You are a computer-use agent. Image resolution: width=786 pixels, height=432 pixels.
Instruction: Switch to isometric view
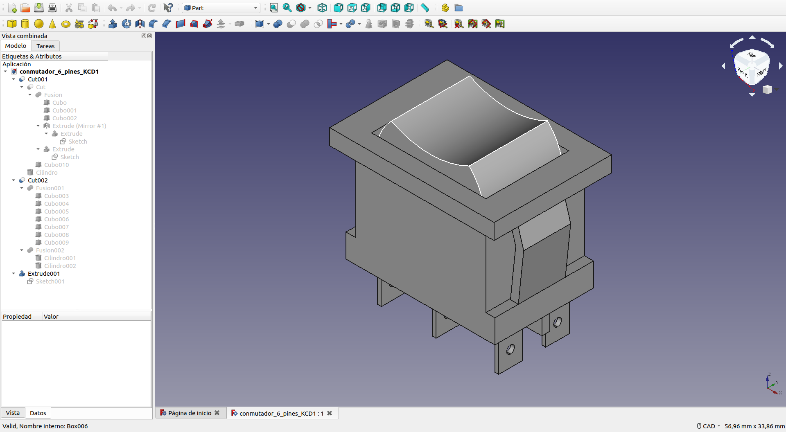point(322,8)
